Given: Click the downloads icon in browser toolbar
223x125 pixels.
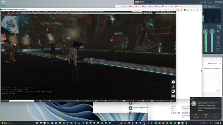Looking at the screenshot, I should (x=194, y=10).
